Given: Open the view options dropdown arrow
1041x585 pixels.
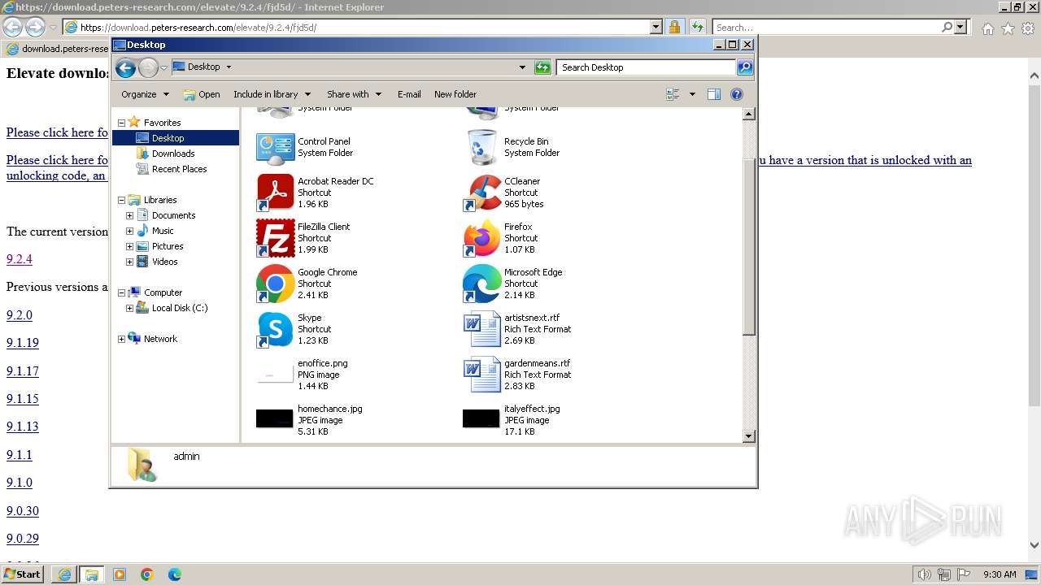Looking at the screenshot, I should pyautogui.click(x=692, y=94).
